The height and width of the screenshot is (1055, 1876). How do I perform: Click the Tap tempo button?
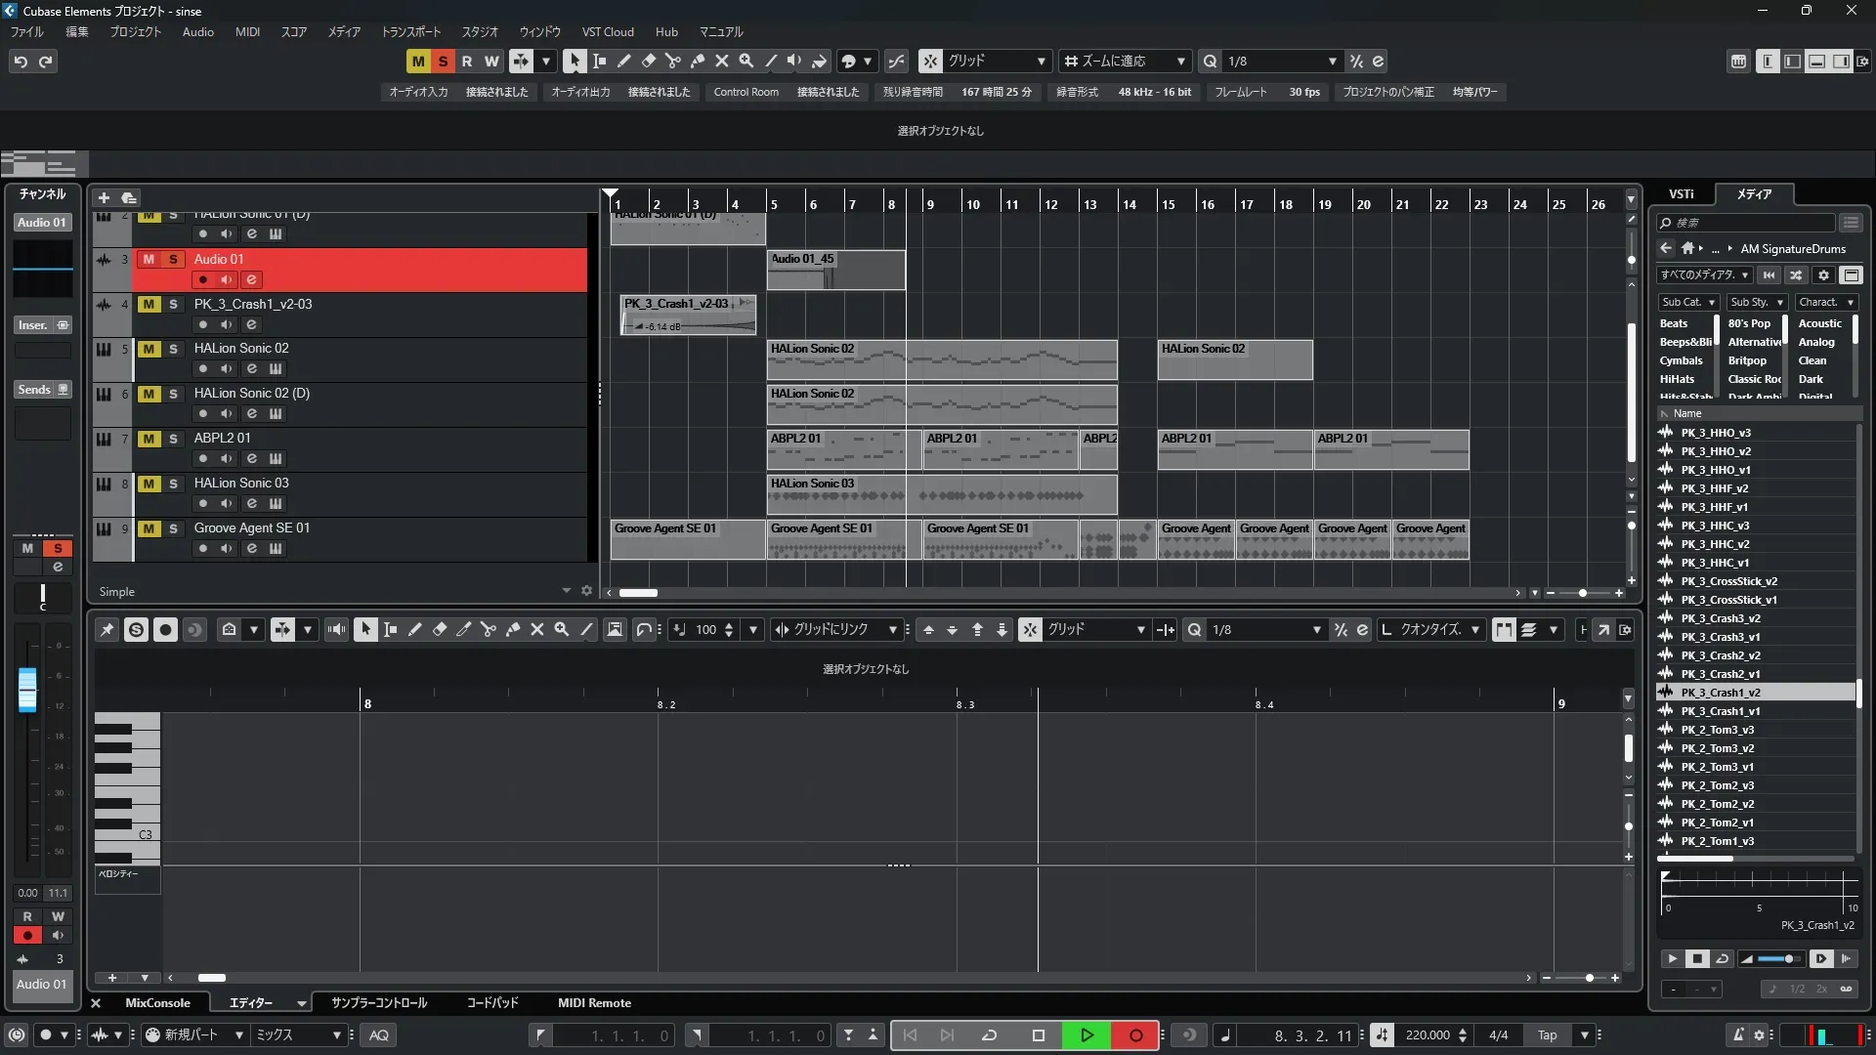[1547, 1035]
